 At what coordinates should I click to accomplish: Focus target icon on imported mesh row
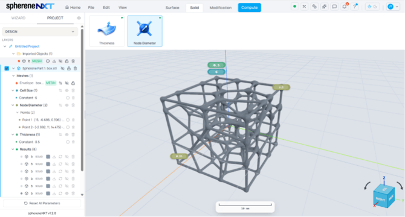coord(48,61)
